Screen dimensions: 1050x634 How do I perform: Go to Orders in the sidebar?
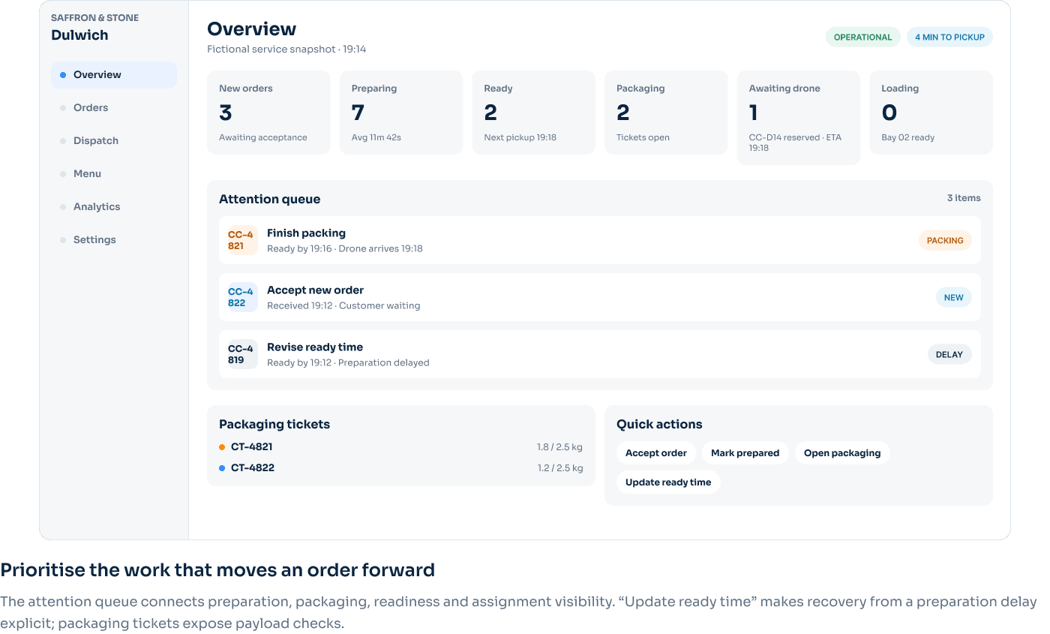pos(114,108)
